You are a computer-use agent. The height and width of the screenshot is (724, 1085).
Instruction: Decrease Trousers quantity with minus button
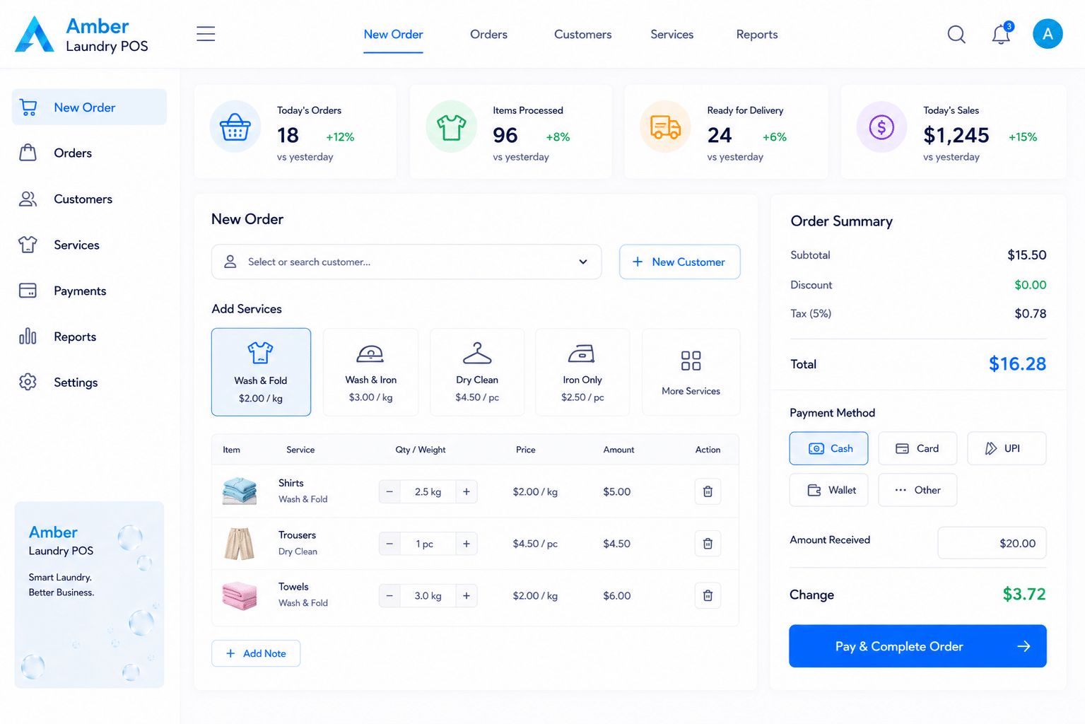[389, 544]
